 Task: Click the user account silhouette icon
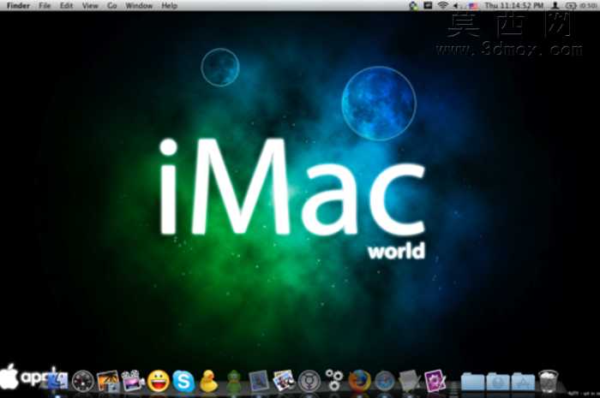(555, 5)
